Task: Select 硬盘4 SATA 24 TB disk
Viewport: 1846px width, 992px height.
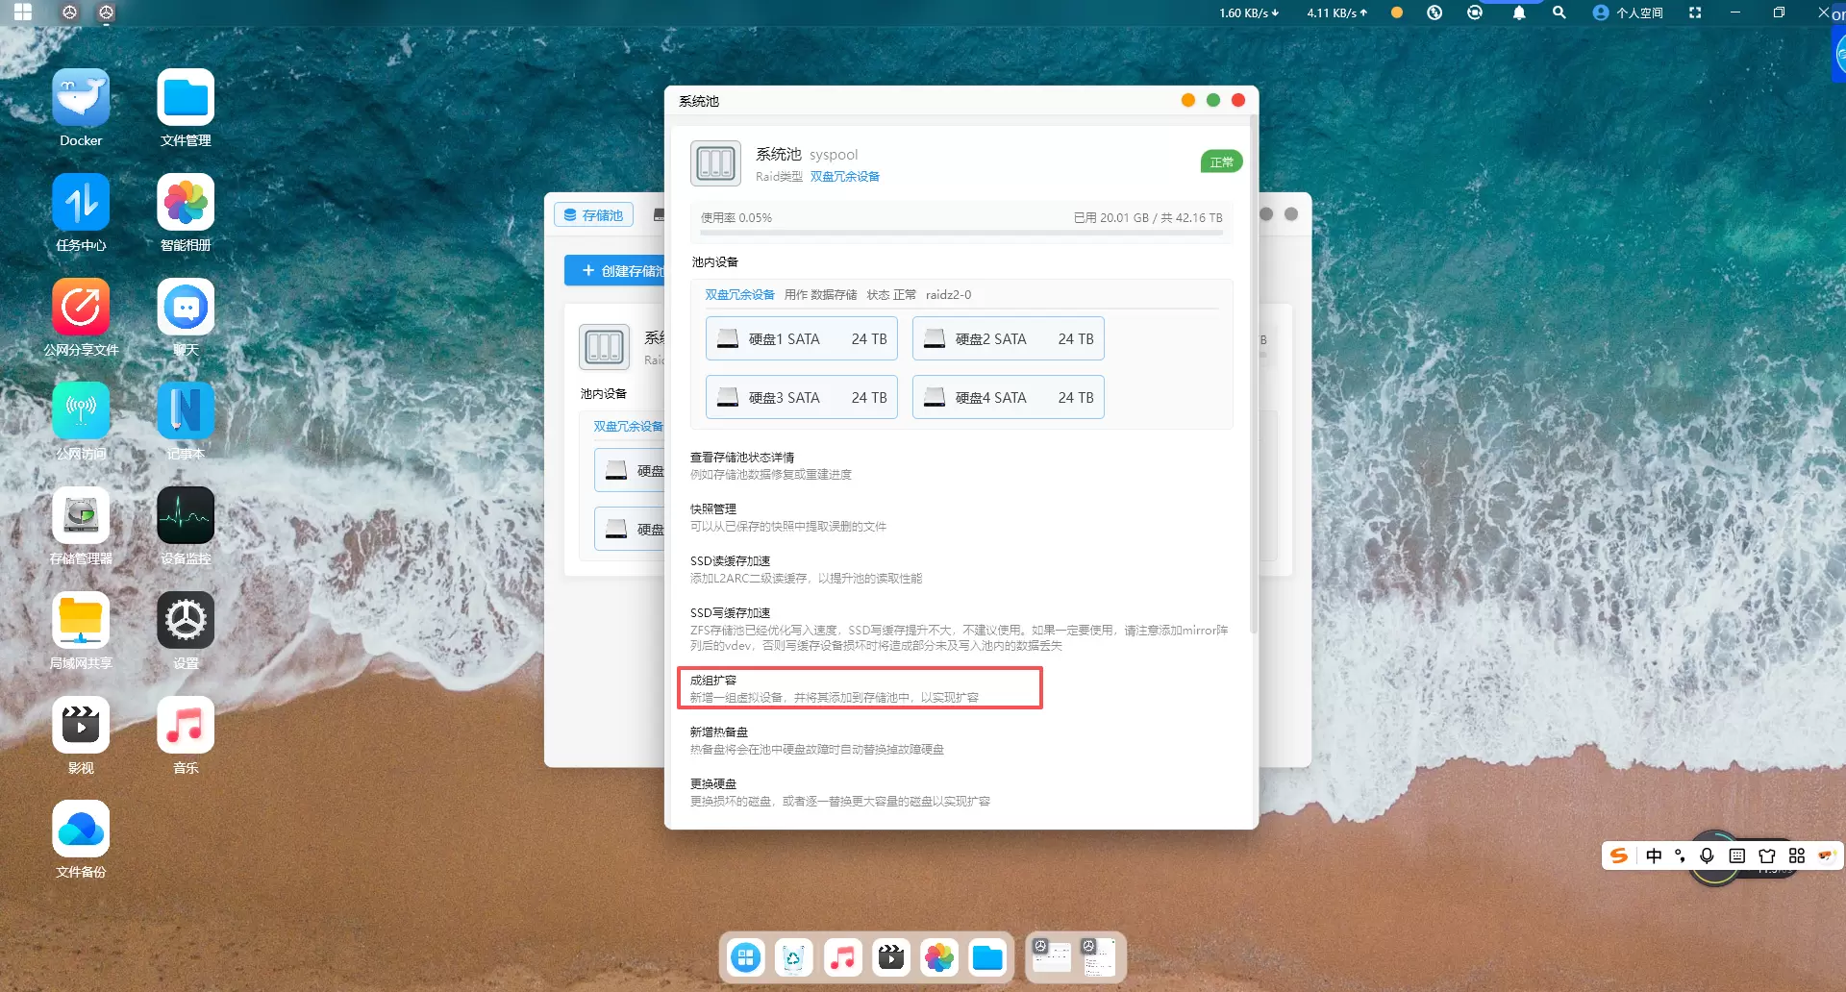Action: click(x=1008, y=398)
